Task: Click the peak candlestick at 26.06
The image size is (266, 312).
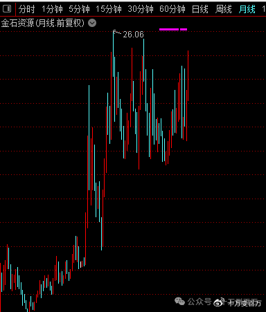Action: click(114, 53)
